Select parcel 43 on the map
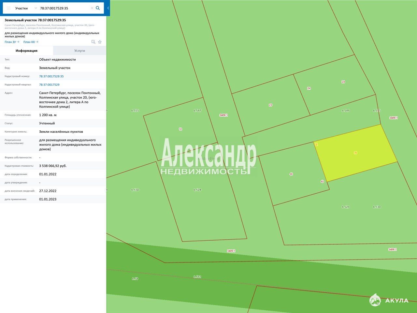This screenshot has height=313, width=417. [291, 174]
